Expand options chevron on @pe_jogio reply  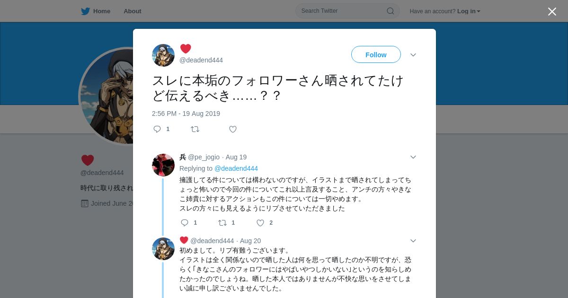(x=413, y=157)
